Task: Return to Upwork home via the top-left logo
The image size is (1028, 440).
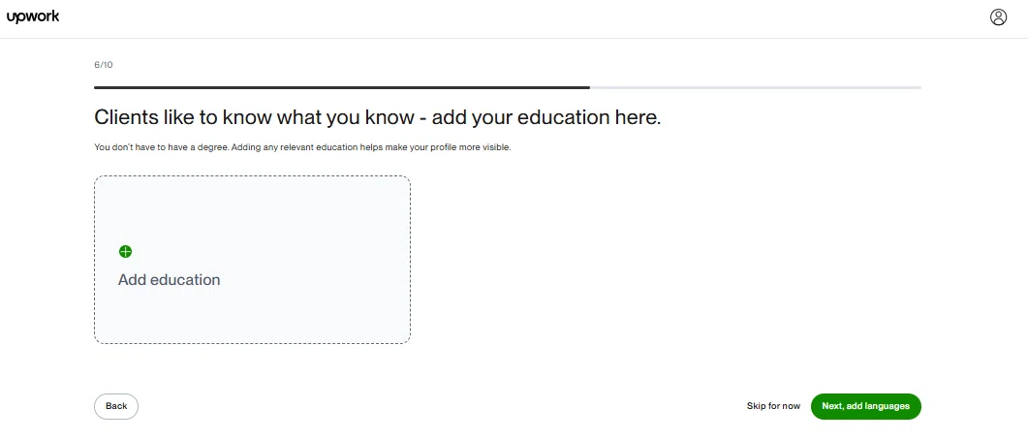Action: click(x=33, y=17)
